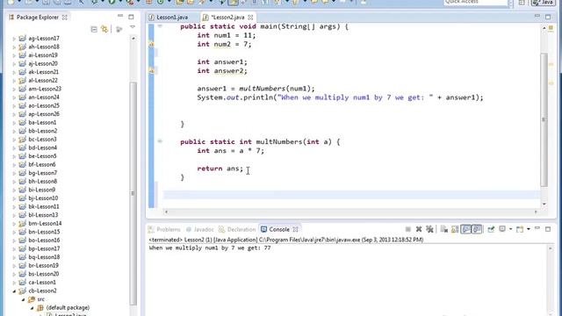Viewport: 562px width, 316px height.
Task: Maximize the Package Explorer view
Action: pyautogui.click(x=131, y=17)
